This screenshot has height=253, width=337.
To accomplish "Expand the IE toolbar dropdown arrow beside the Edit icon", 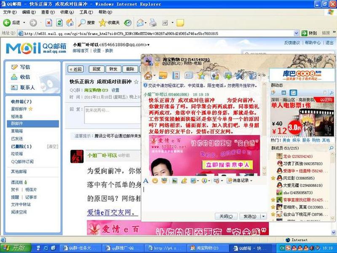I will [x=172, y=22].
